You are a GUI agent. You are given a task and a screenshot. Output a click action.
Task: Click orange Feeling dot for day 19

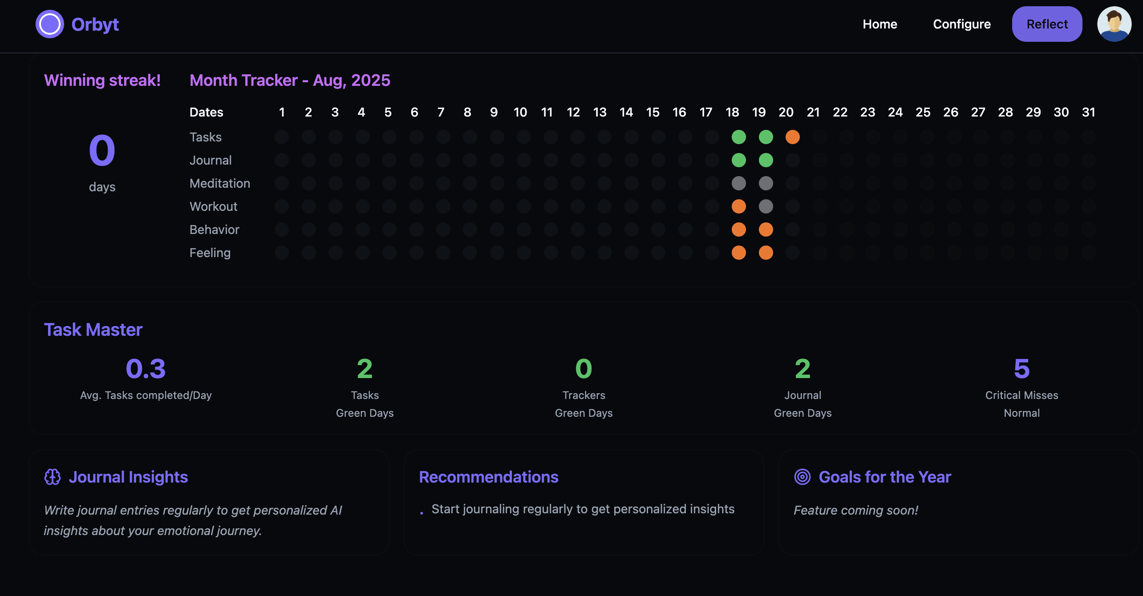coord(766,253)
